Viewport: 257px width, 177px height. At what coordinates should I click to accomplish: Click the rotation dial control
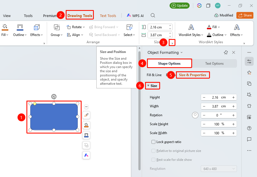click(x=195, y=115)
